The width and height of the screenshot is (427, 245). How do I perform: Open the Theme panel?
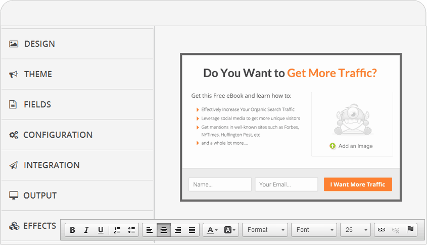pyautogui.click(x=77, y=74)
